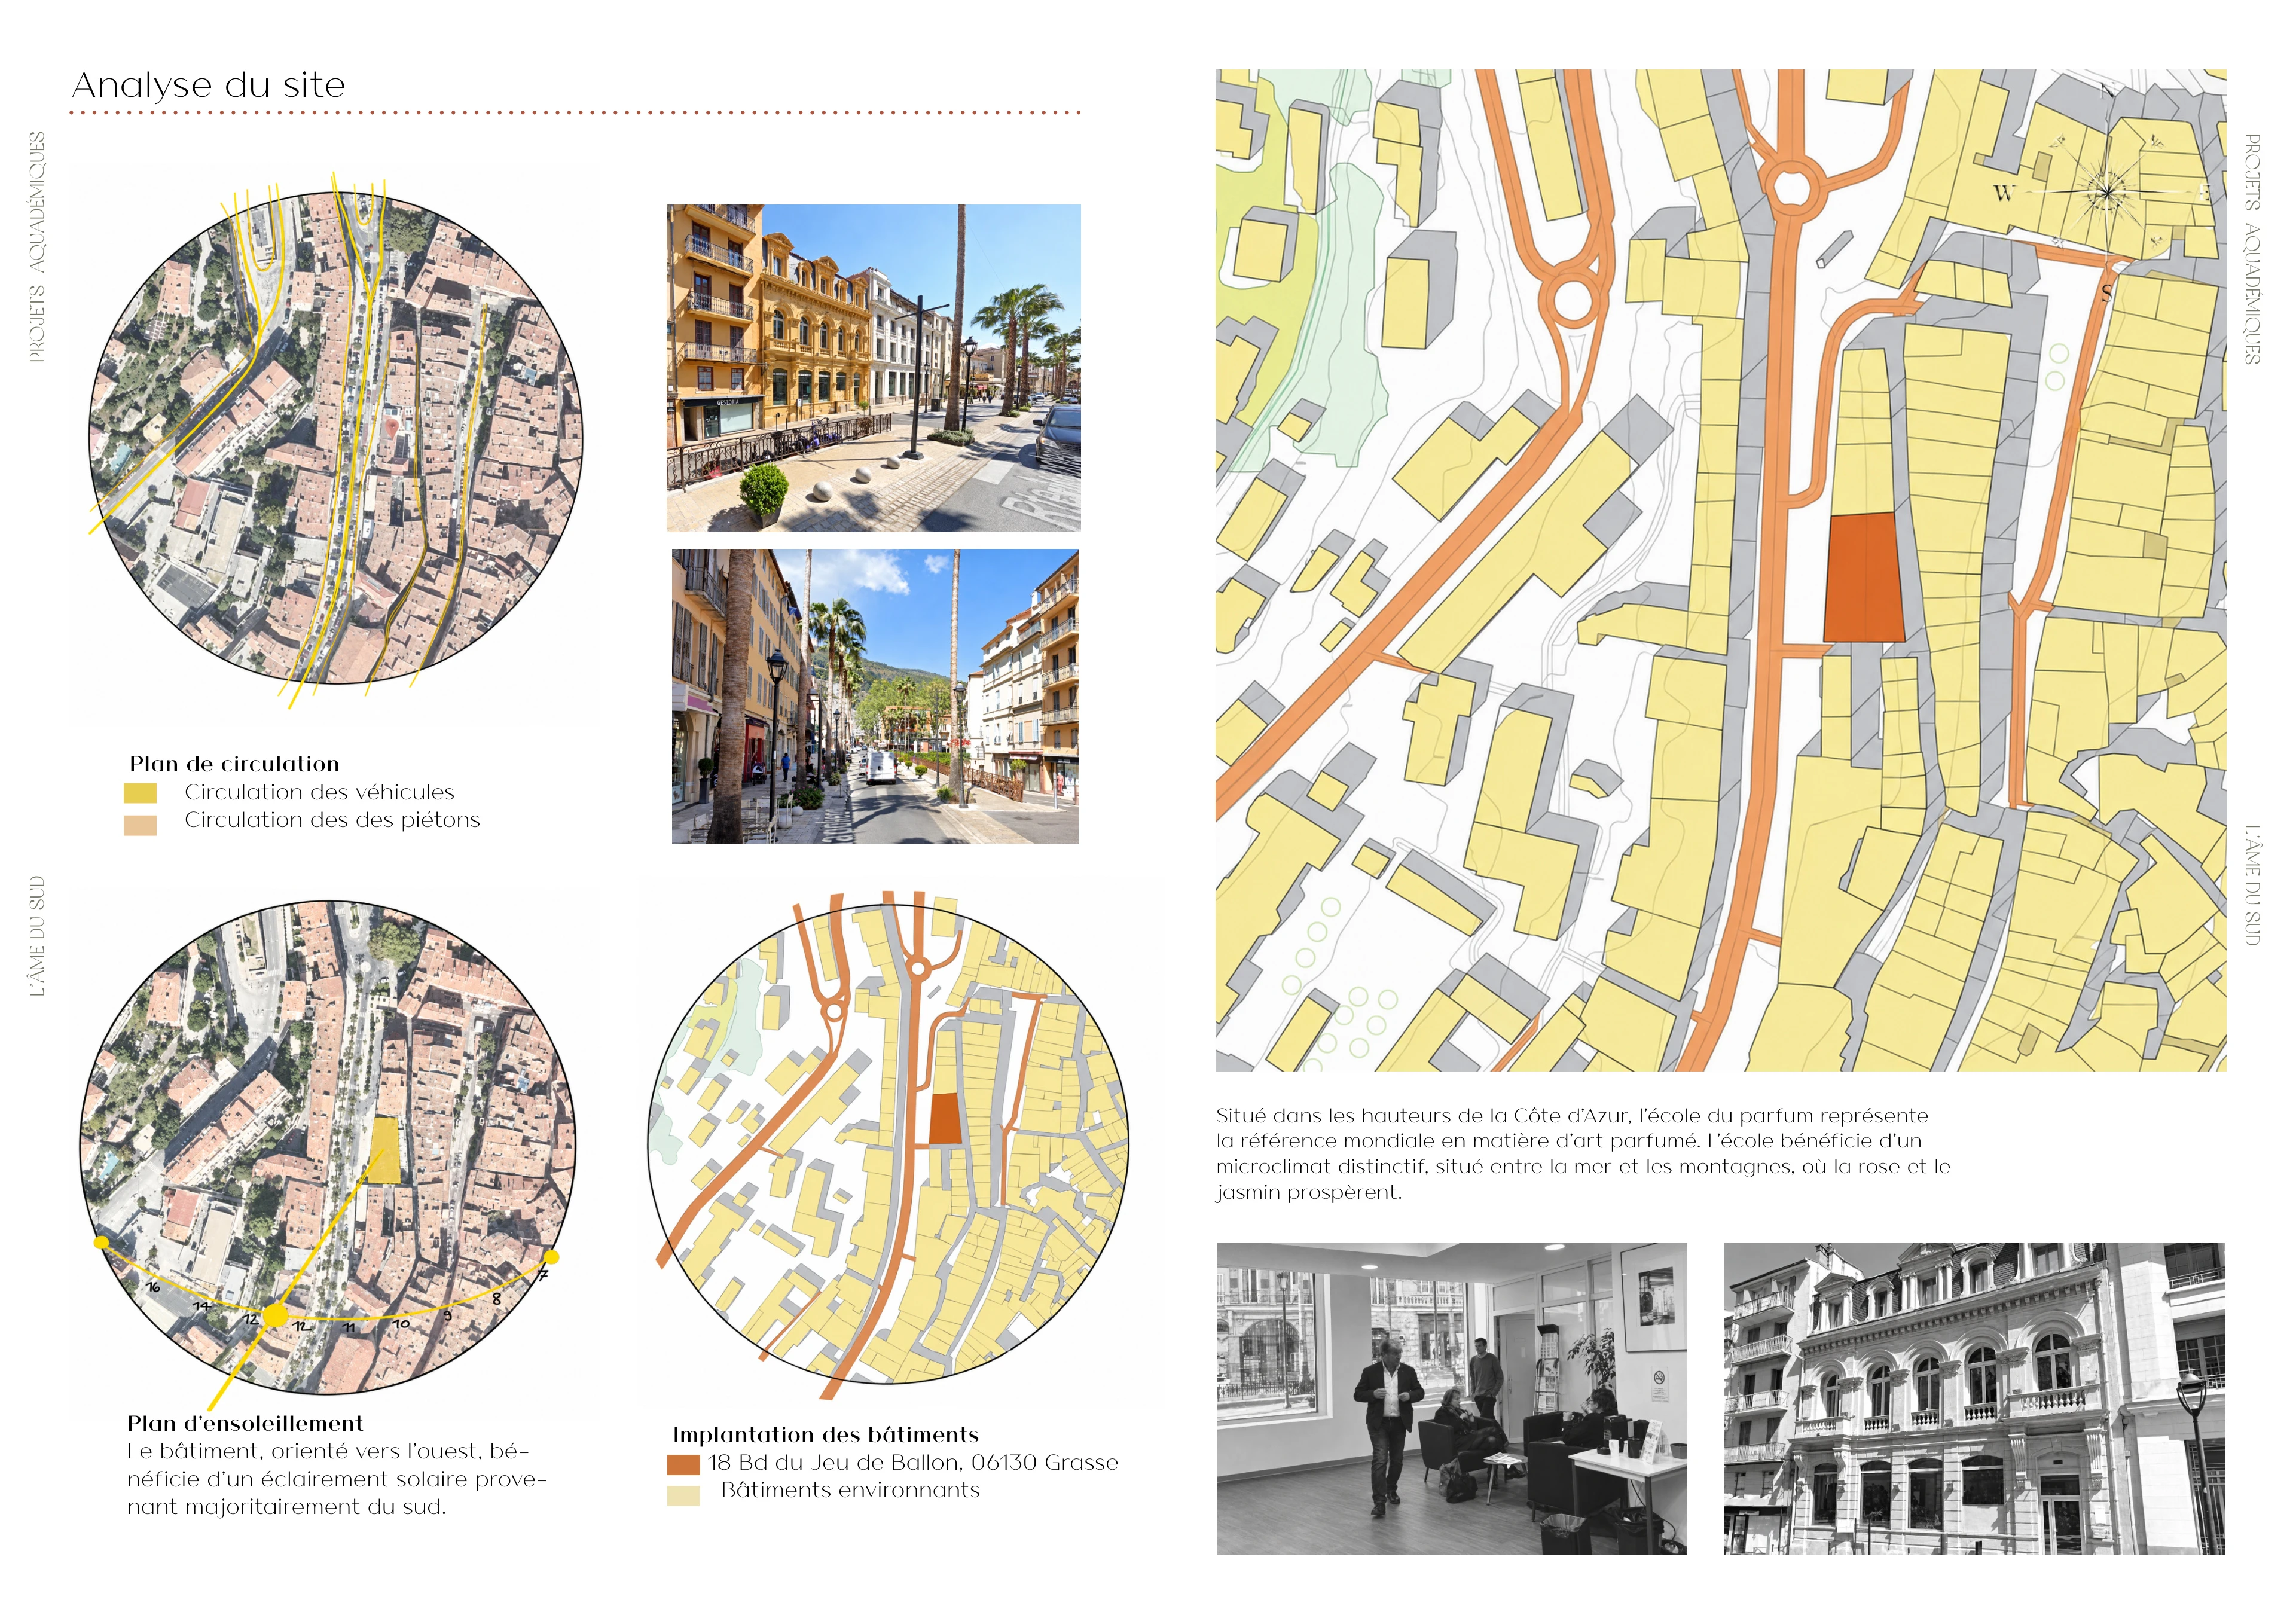Click hour number '8' on the sun path
2296x1624 pixels.
point(497,1299)
